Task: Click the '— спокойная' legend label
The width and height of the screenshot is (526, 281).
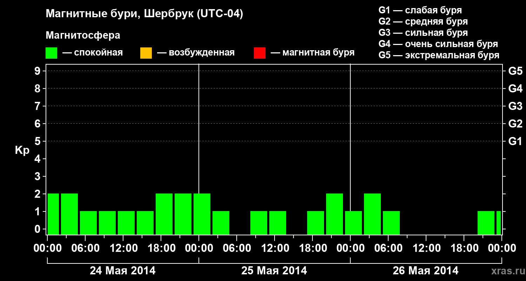Action: pyautogui.click(x=93, y=53)
